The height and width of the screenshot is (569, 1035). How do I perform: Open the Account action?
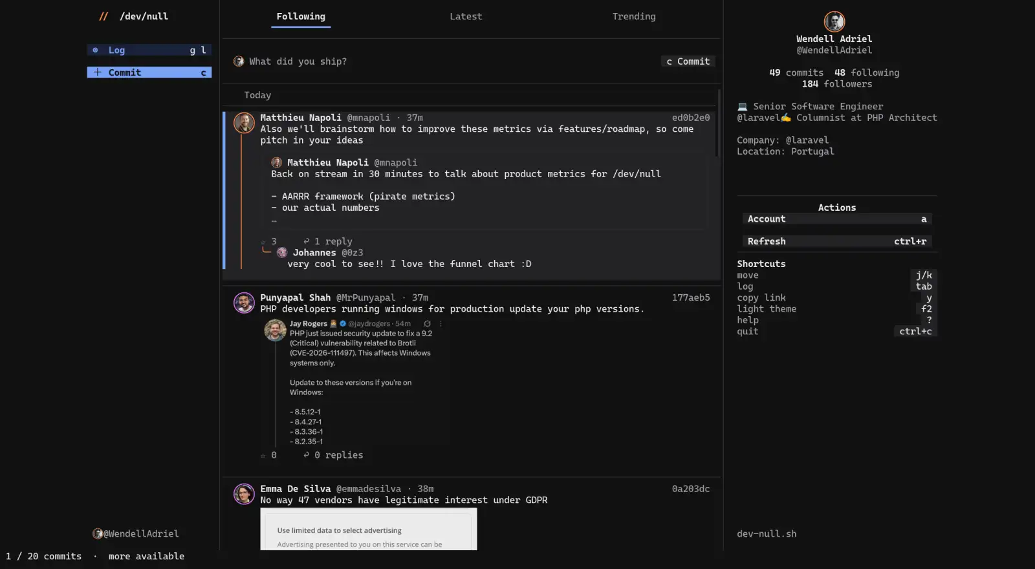[x=837, y=219]
